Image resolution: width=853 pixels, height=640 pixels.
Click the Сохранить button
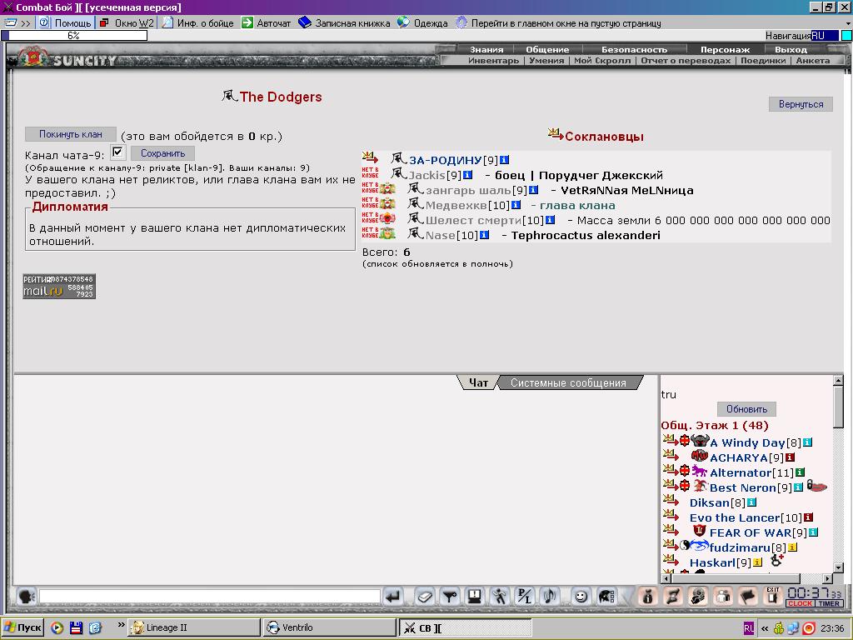(162, 153)
